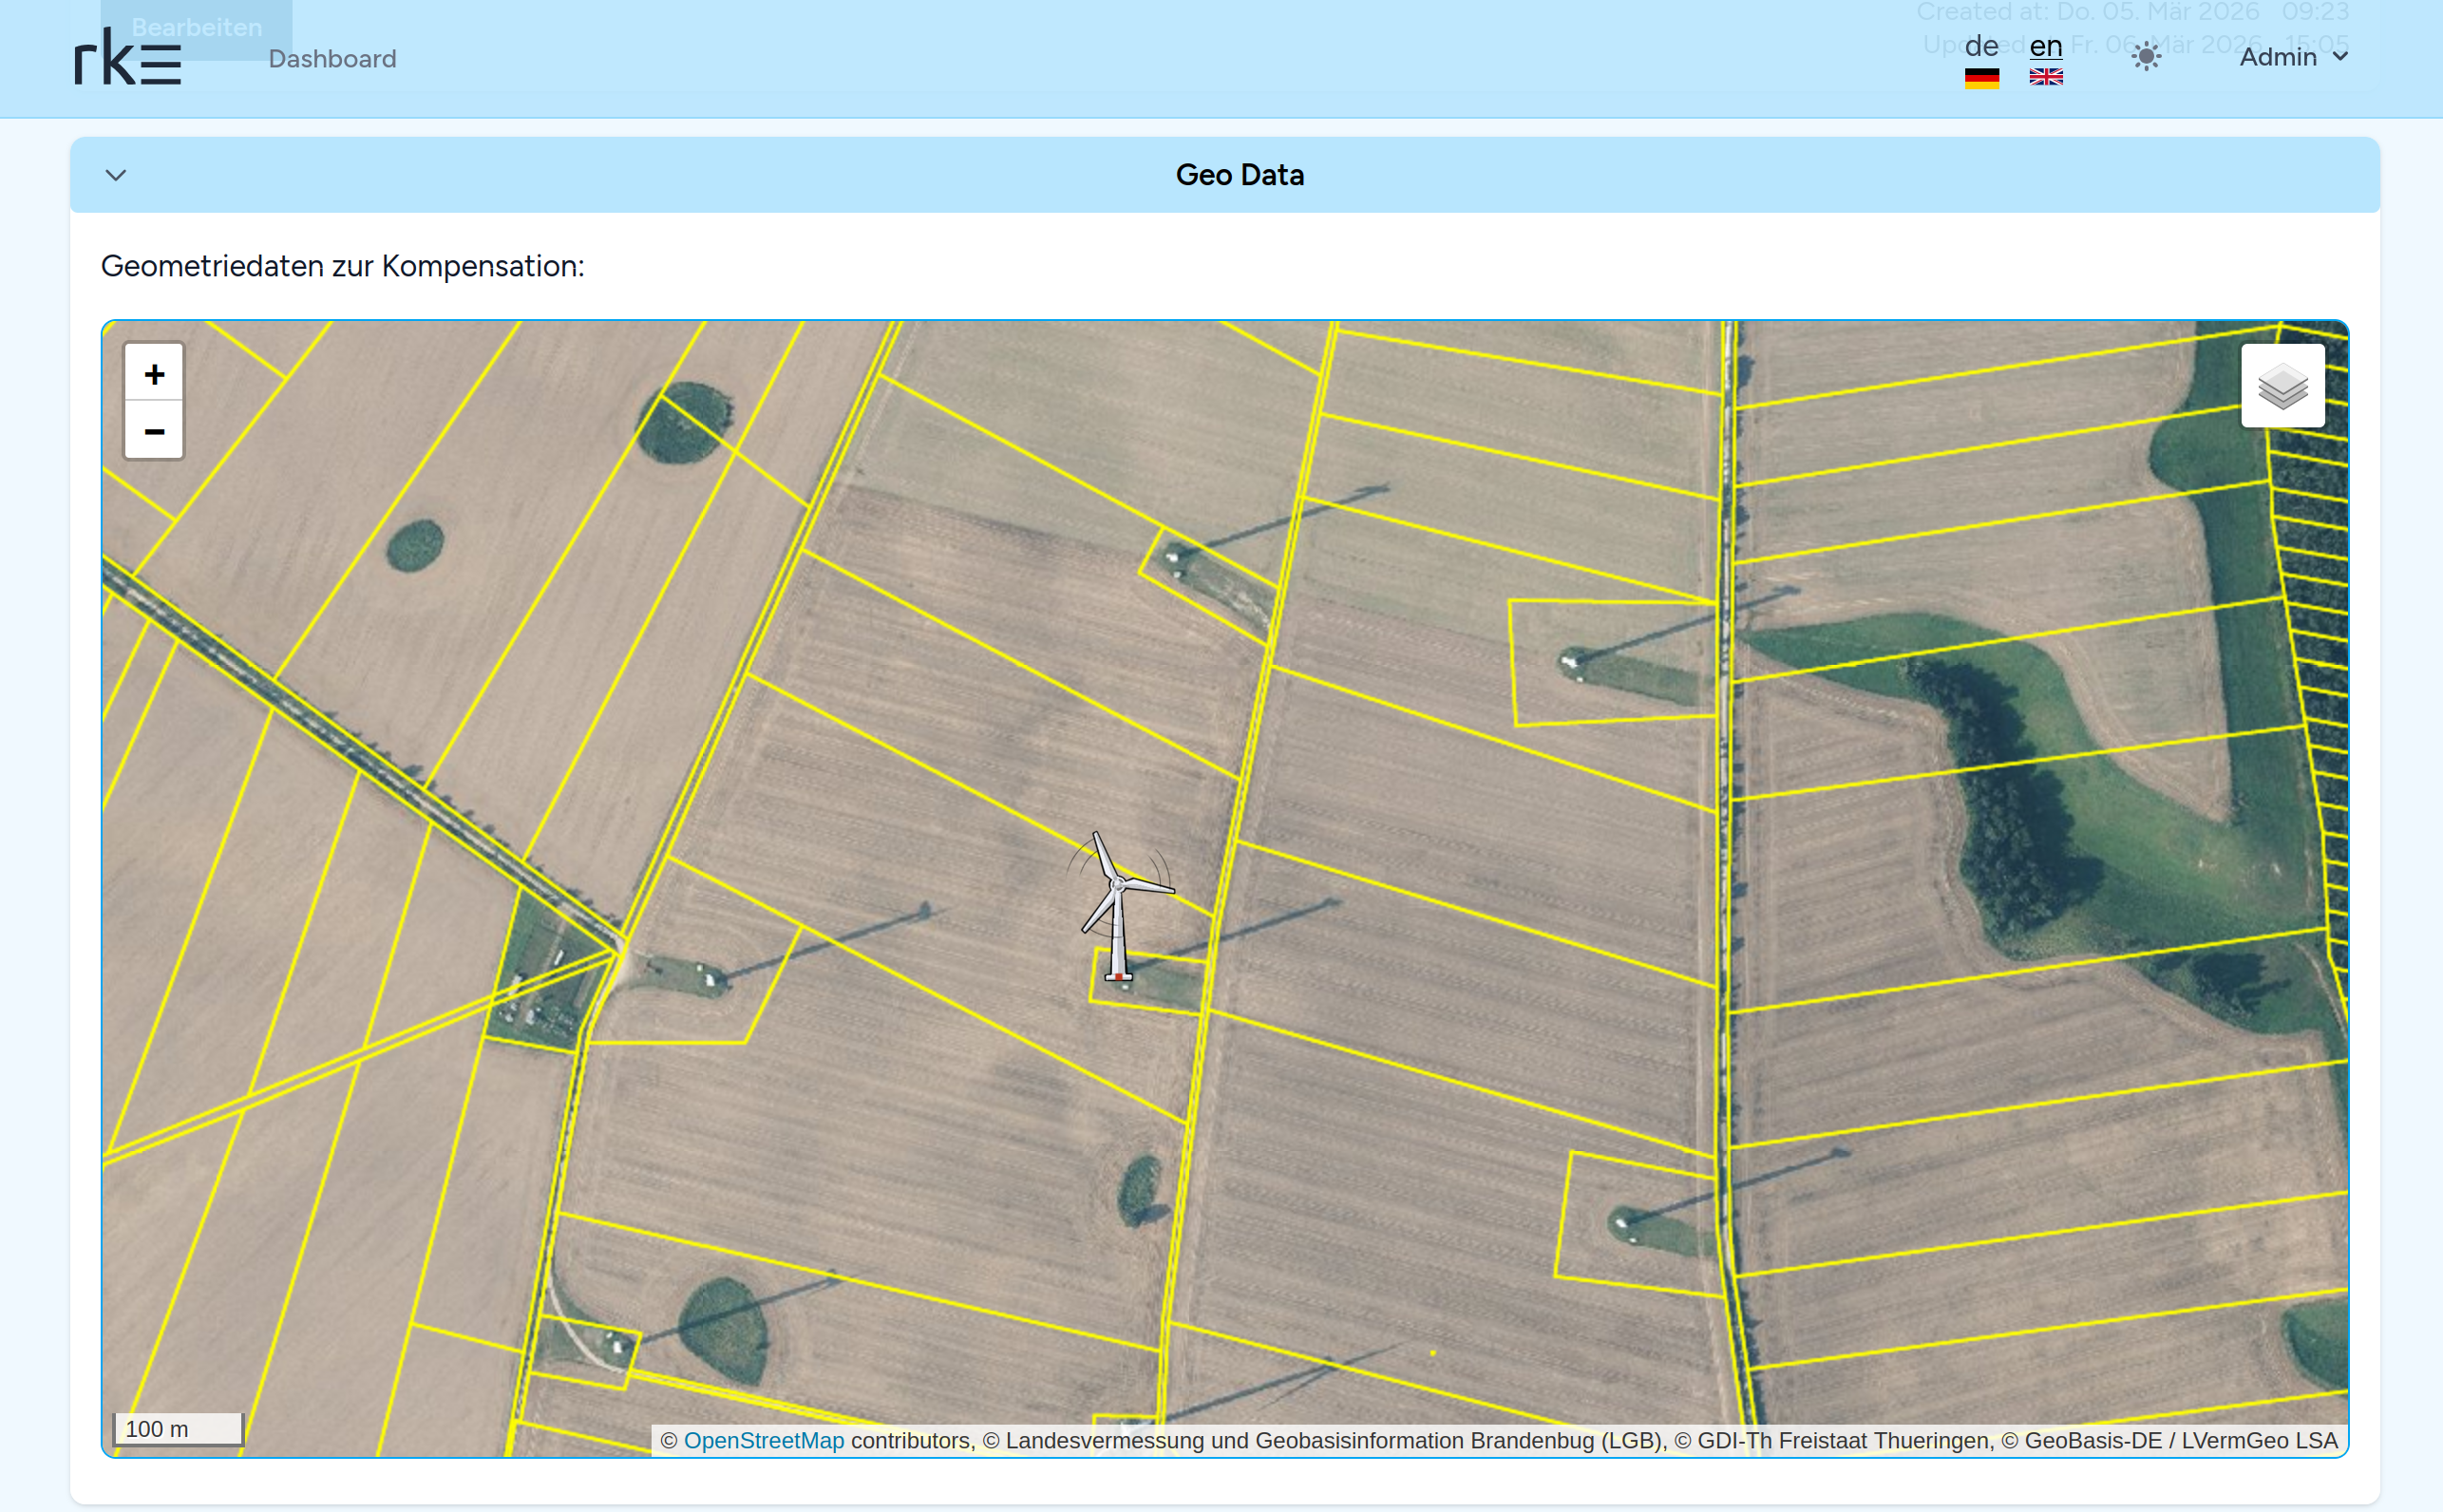Viewport: 2443px width, 1512px height.
Task: Click the rkE logo
Action: 128,58
